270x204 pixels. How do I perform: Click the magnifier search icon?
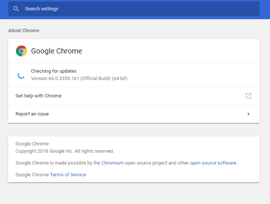pos(16,9)
